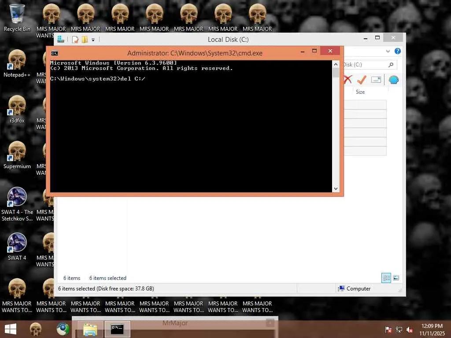This screenshot has height=338, width=451.
Task: Launch the Supermium desktop shortcut
Action: click(17, 154)
